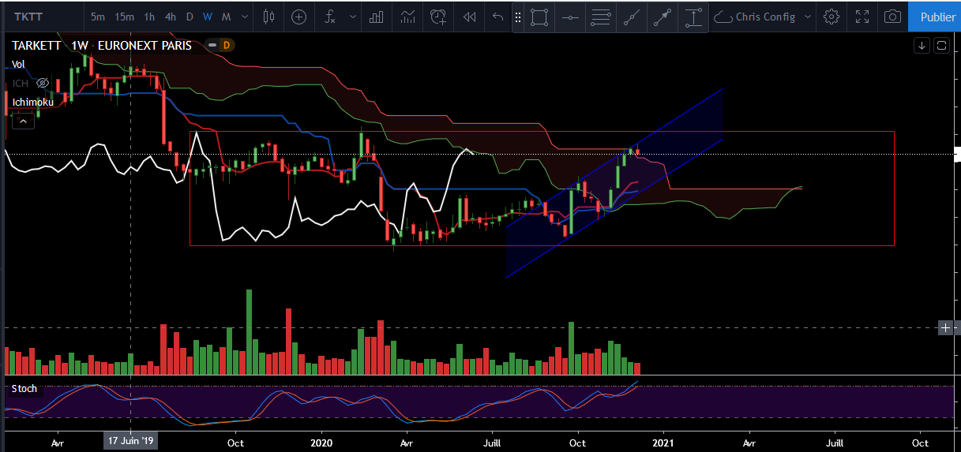The height and width of the screenshot is (452, 961).
Task: Click the ICH indicator legend label
Action: click(21, 83)
